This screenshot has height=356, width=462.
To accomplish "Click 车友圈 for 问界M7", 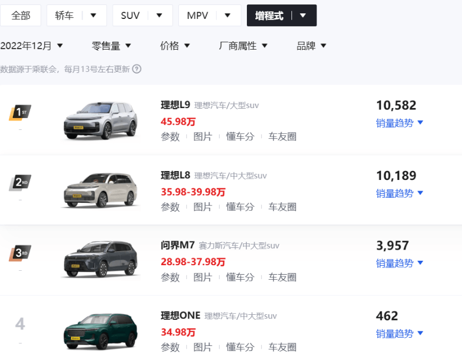I will pyautogui.click(x=282, y=277).
